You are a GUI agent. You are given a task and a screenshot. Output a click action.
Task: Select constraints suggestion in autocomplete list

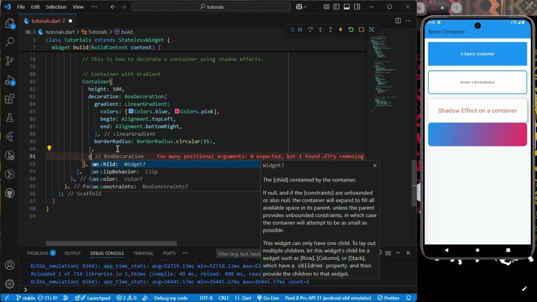pos(175,187)
